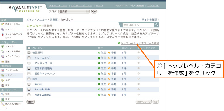
Task: Click the 設定 sidebar icon
Action: [2, 86]
